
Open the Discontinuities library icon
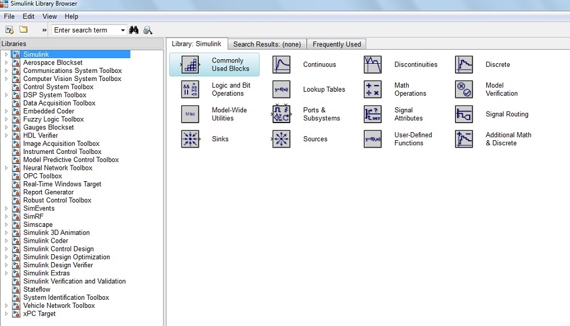tap(372, 64)
